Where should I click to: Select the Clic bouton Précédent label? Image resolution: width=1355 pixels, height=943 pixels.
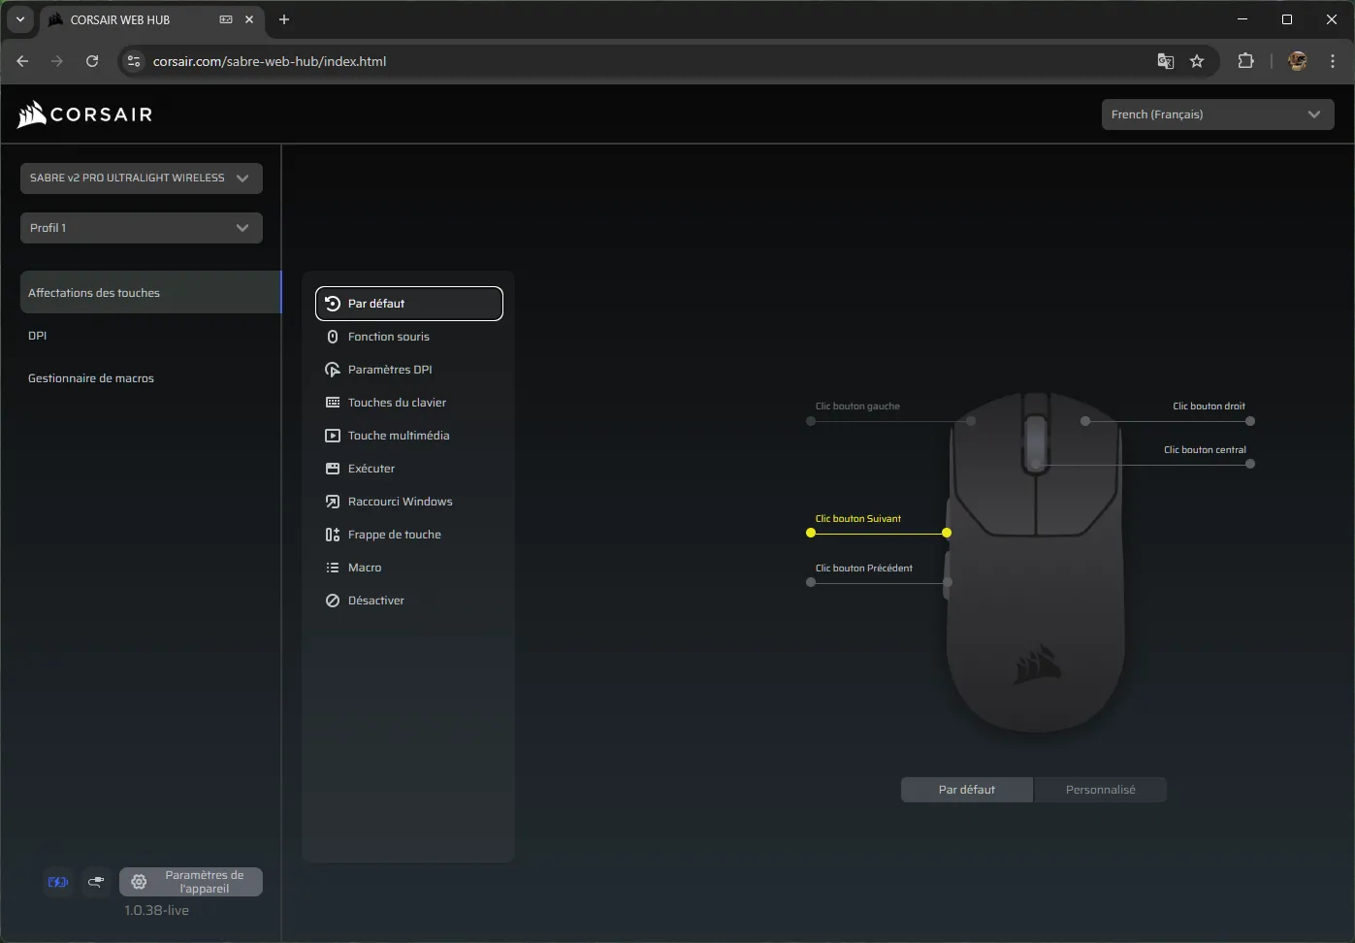(863, 569)
